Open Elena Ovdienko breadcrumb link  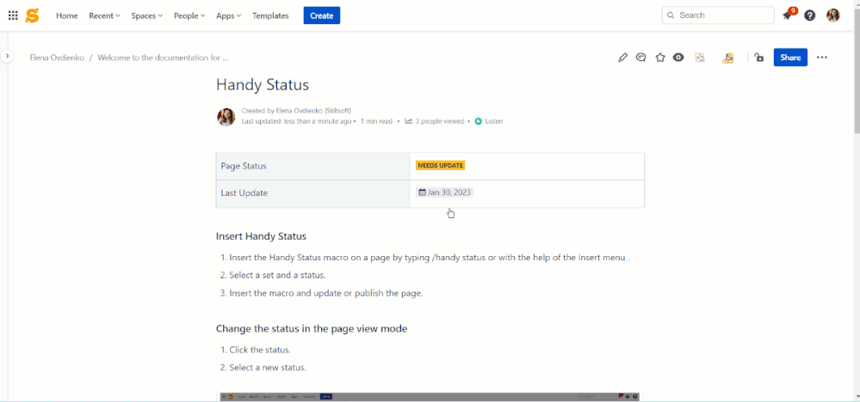point(57,58)
